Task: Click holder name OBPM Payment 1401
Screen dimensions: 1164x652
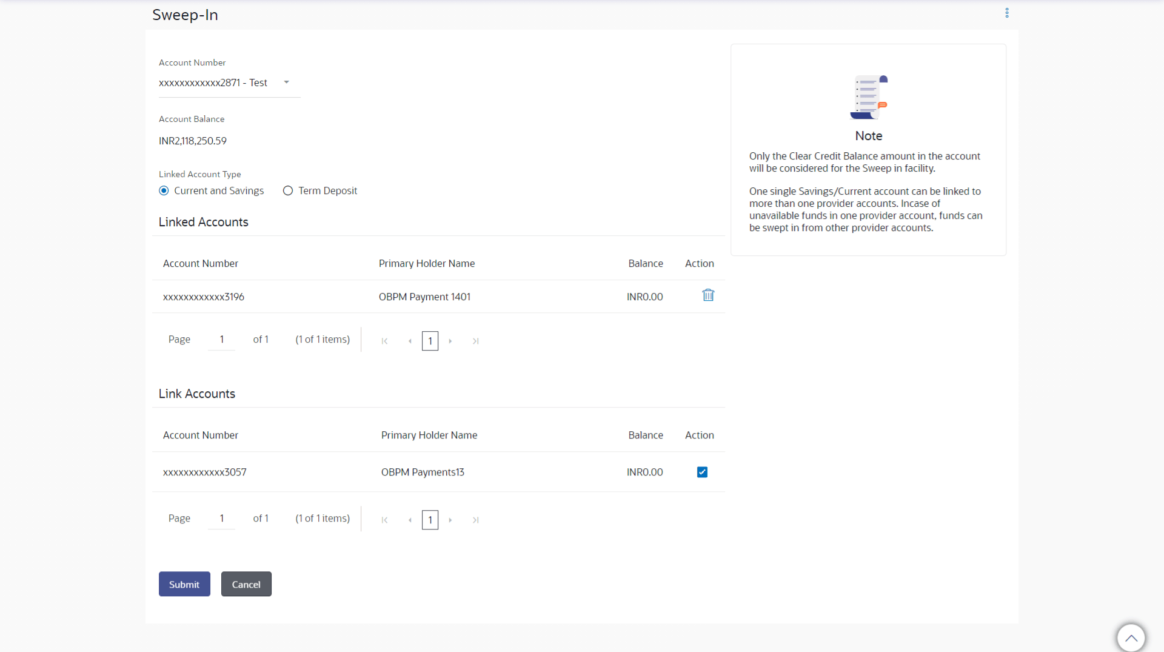Action: [424, 297]
